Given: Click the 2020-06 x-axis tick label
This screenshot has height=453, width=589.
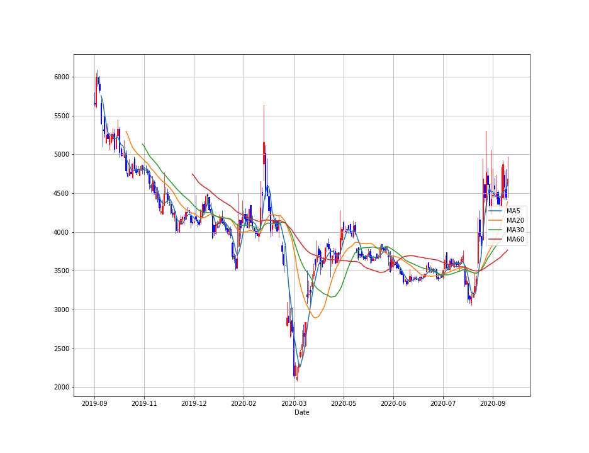Looking at the screenshot, I should (393, 404).
